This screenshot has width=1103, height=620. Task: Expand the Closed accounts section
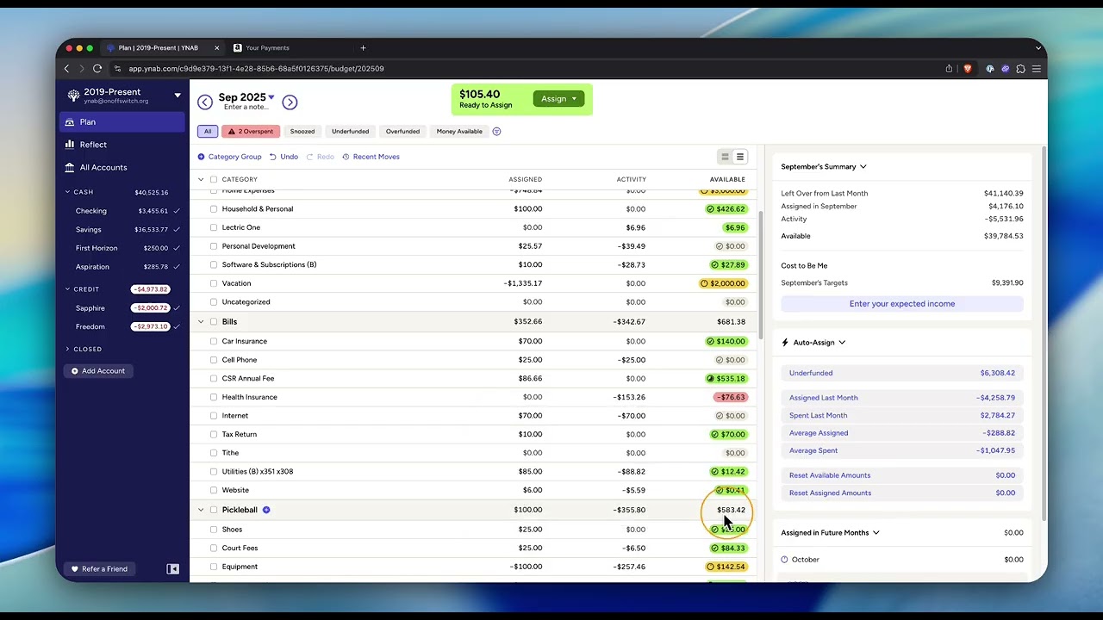click(67, 349)
